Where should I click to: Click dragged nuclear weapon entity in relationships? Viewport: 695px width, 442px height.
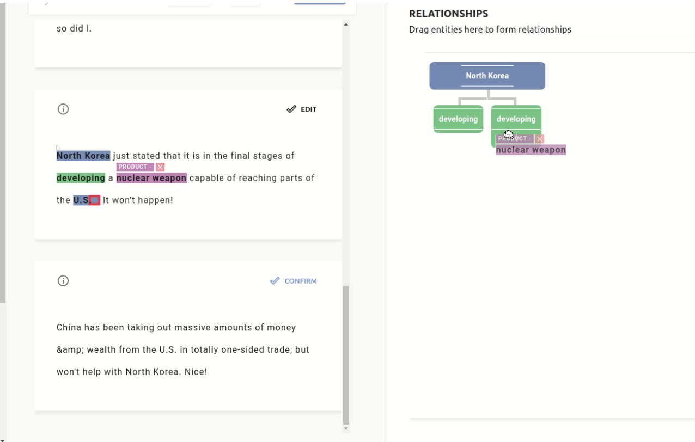click(x=531, y=150)
